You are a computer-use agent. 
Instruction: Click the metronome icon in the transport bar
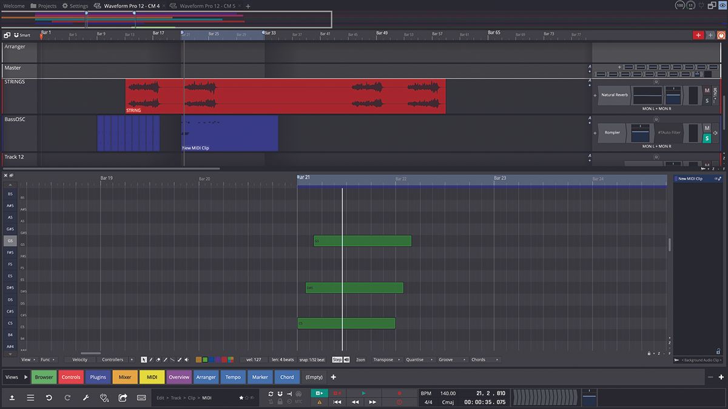point(271,401)
